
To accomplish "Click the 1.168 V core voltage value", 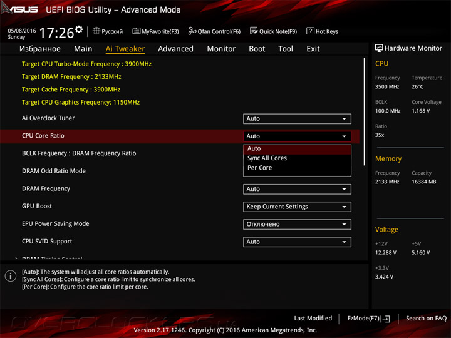I will tap(421, 111).
